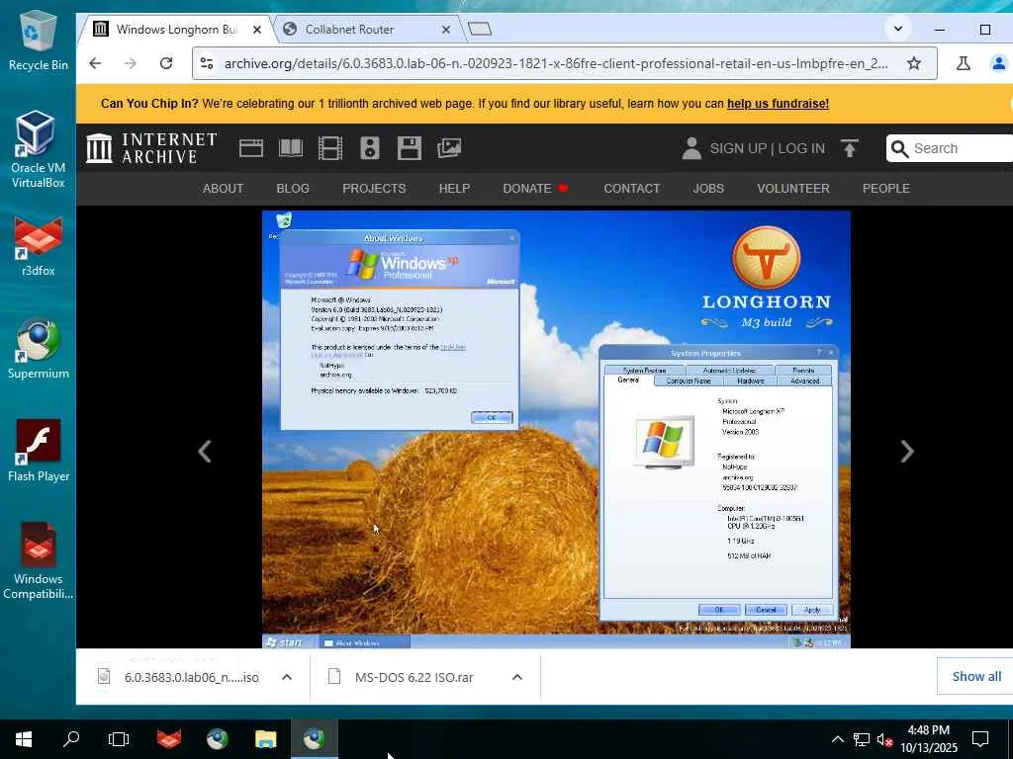Select the Supermium desktop icon
1013x759 pixels.
pyautogui.click(x=39, y=349)
